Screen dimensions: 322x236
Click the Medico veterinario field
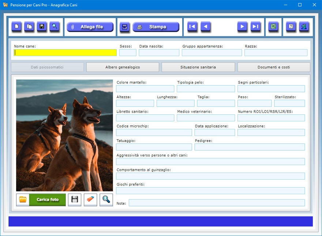point(206,118)
